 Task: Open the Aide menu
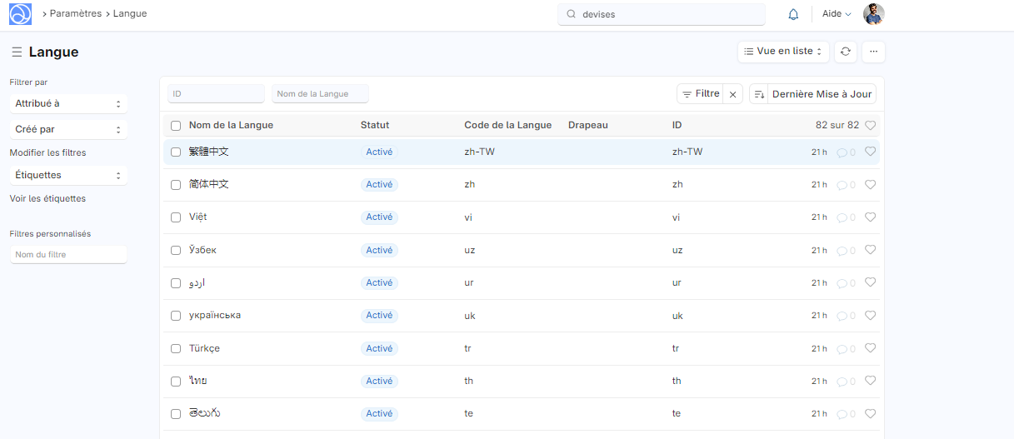[836, 14]
